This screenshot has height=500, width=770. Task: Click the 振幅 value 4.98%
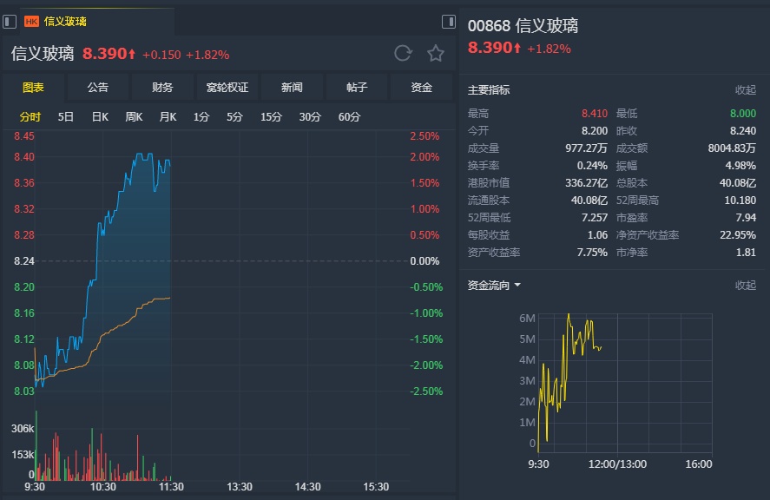coord(740,166)
